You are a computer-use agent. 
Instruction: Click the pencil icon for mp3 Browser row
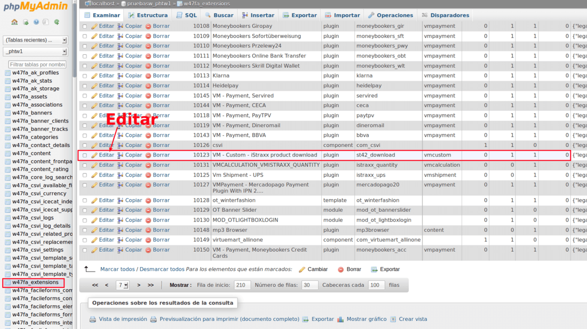(x=94, y=231)
